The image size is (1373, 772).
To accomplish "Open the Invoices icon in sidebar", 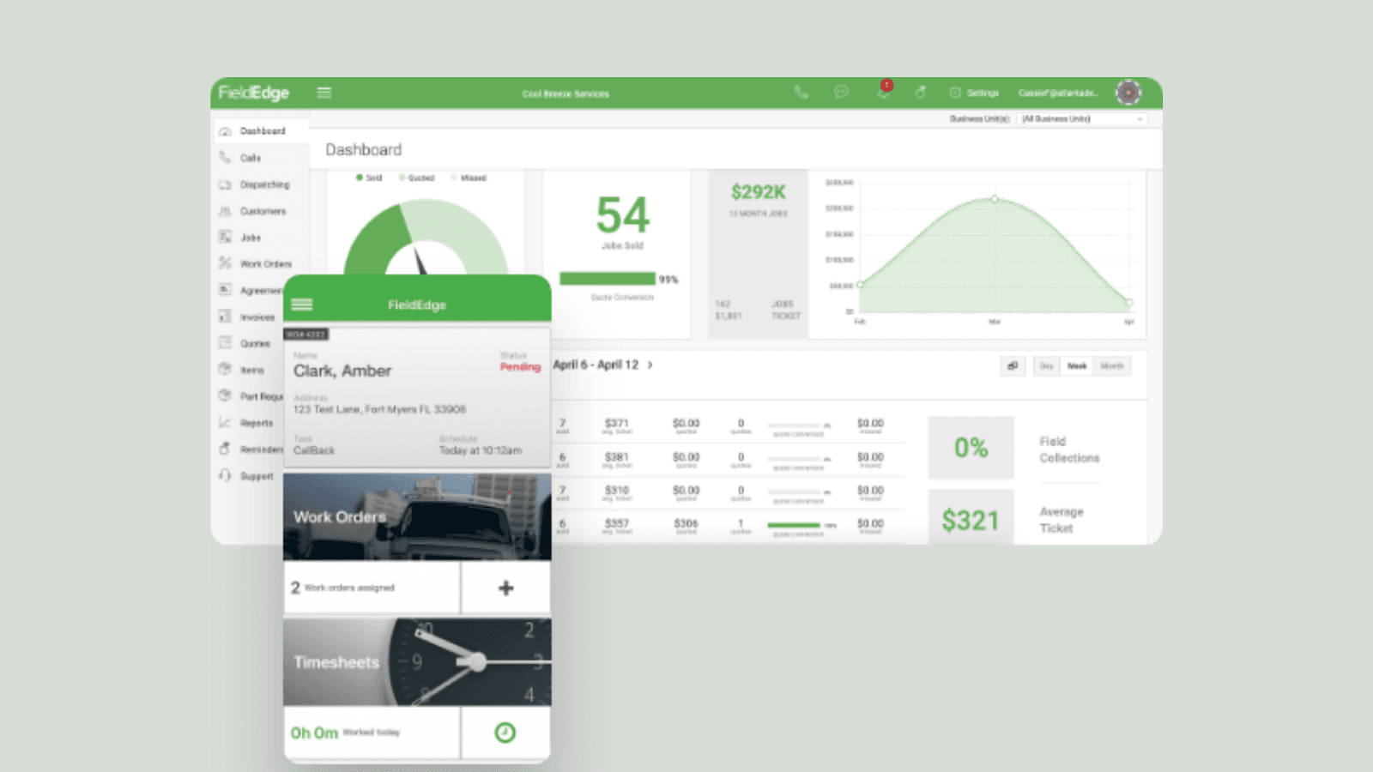I will [225, 317].
